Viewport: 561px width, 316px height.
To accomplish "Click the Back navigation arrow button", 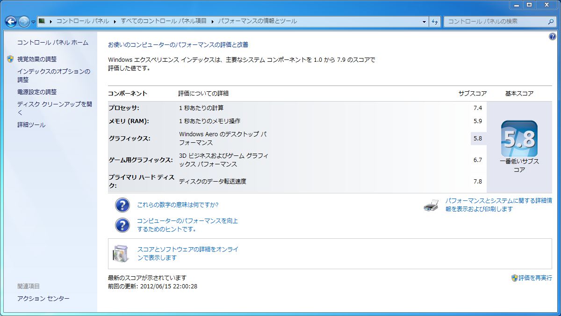I will 11,22.
